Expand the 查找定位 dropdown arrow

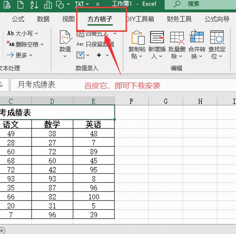coord(221,56)
